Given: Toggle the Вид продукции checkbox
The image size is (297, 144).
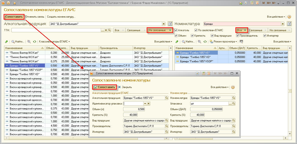Looking at the screenshot, I should (212, 36).
